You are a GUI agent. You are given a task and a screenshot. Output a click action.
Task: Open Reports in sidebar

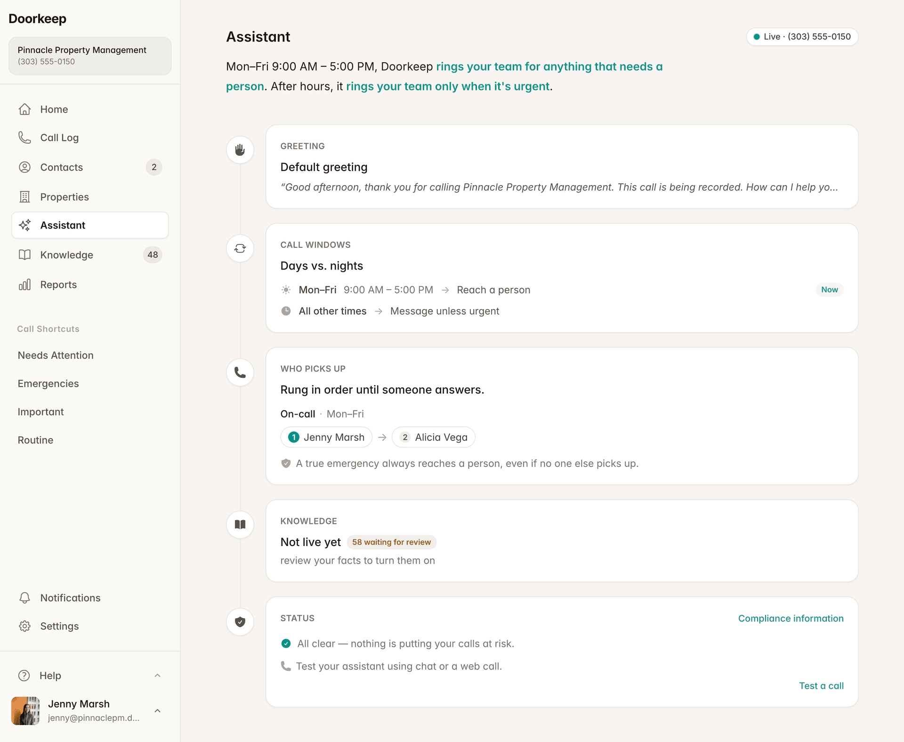click(x=90, y=285)
